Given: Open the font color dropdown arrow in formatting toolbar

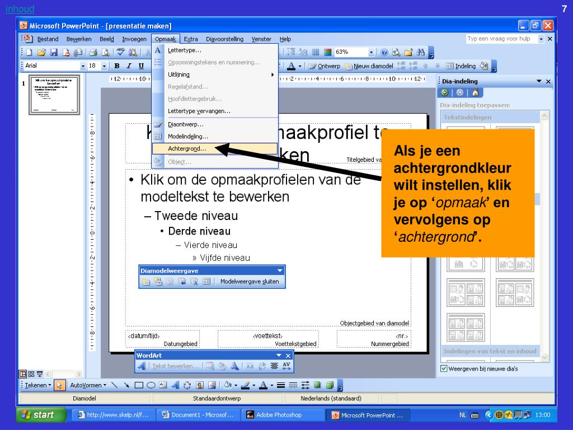Looking at the screenshot, I should point(300,66).
